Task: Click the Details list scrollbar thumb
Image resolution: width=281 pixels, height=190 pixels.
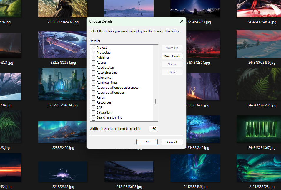Action: click(x=155, y=101)
